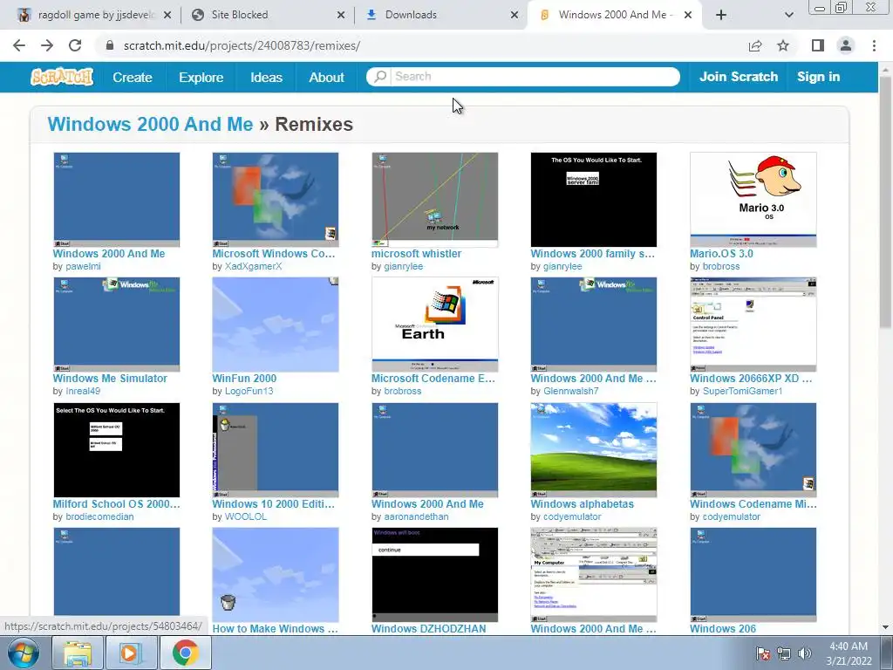This screenshot has width=893, height=670.
Task: Visit author XadXgamerX's profile
Action: 254,266
